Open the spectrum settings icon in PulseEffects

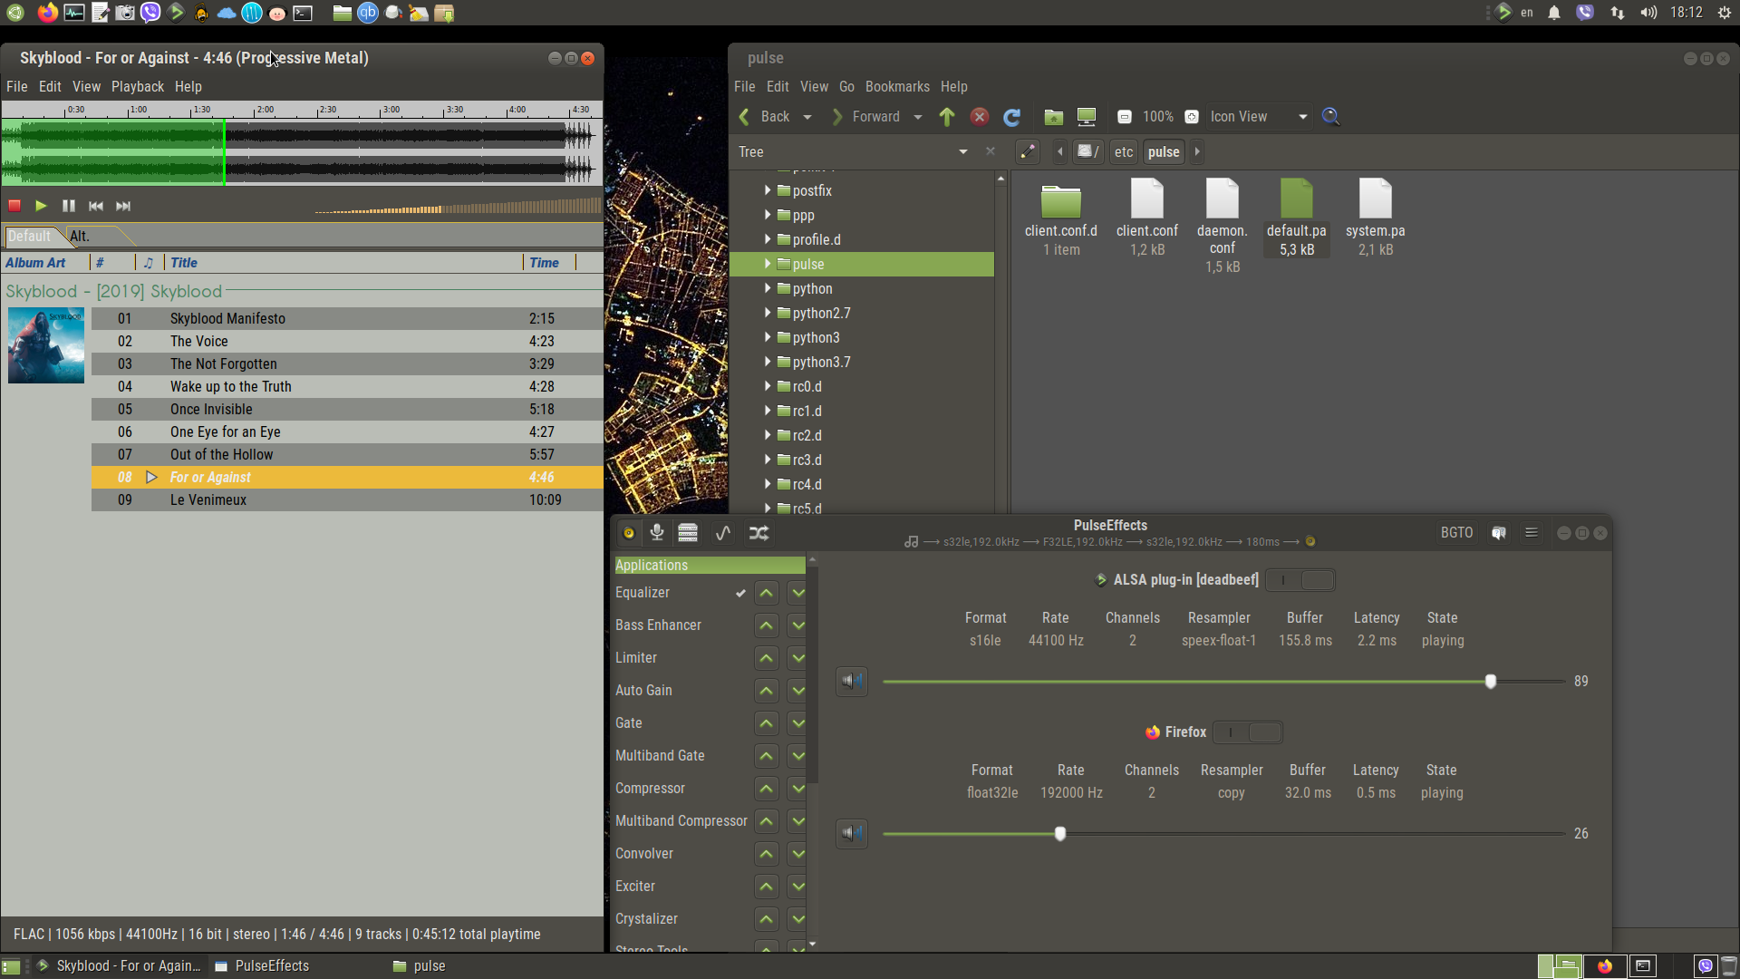[688, 533]
